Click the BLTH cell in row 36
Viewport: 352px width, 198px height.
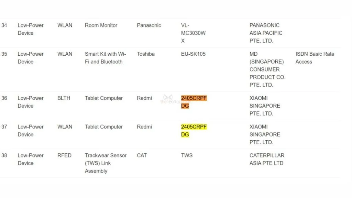click(x=64, y=98)
